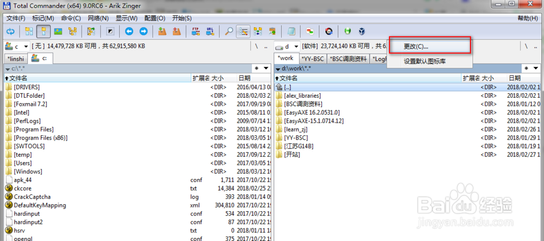Open FTP connection icon
544x241 pixels.
pos(196,32)
